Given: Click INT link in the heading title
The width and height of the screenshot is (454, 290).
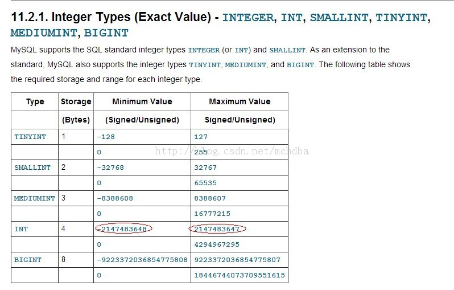Looking at the screenshot, I should point(291,18).
